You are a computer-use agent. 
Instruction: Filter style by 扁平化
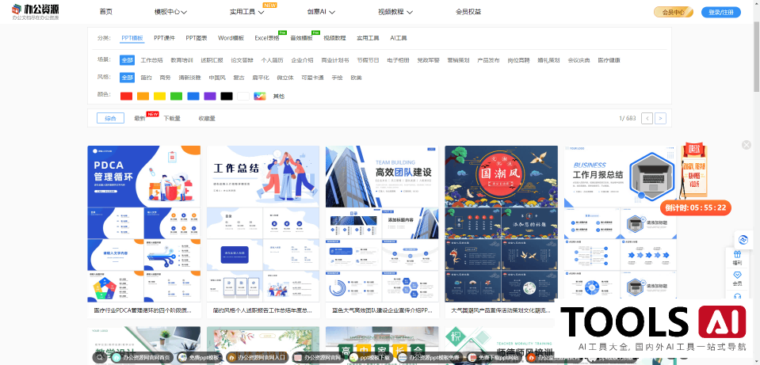[x=260, y=78]
